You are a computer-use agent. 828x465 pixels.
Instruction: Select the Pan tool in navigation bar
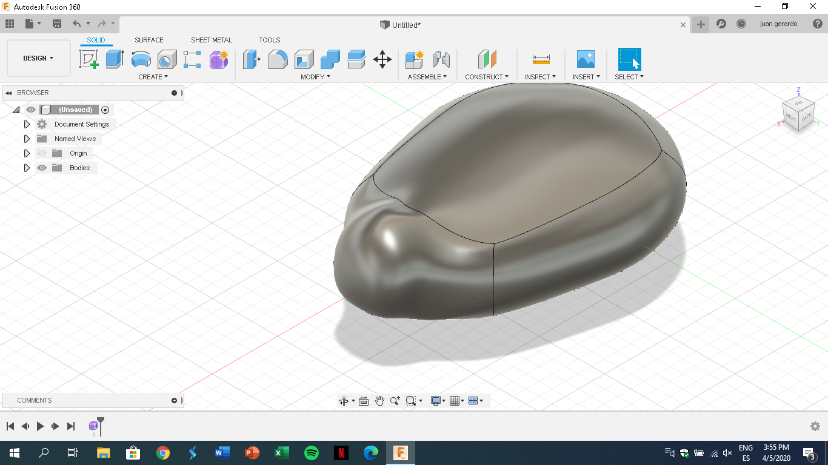pos(379,400)
